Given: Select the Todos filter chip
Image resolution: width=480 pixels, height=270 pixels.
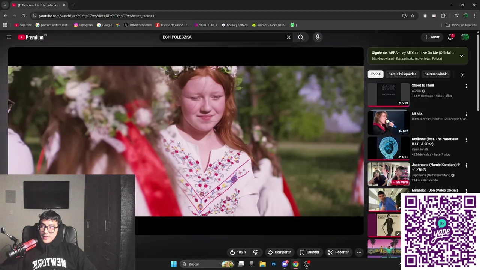Looking at the screenshot, I should (375, 74).
